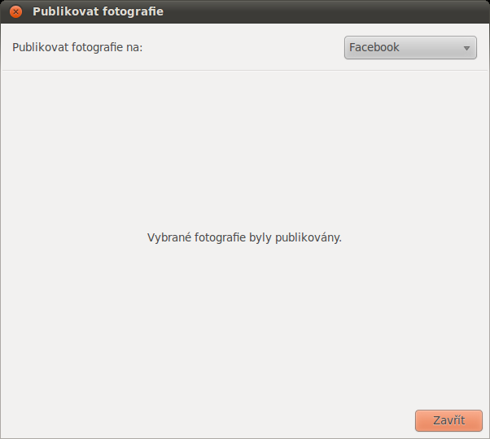Image resolution: width=490 pixels, height=439 pixels.
Task: Click the Zavřít button
Action: pyautogui.click(x=448, y=420)
